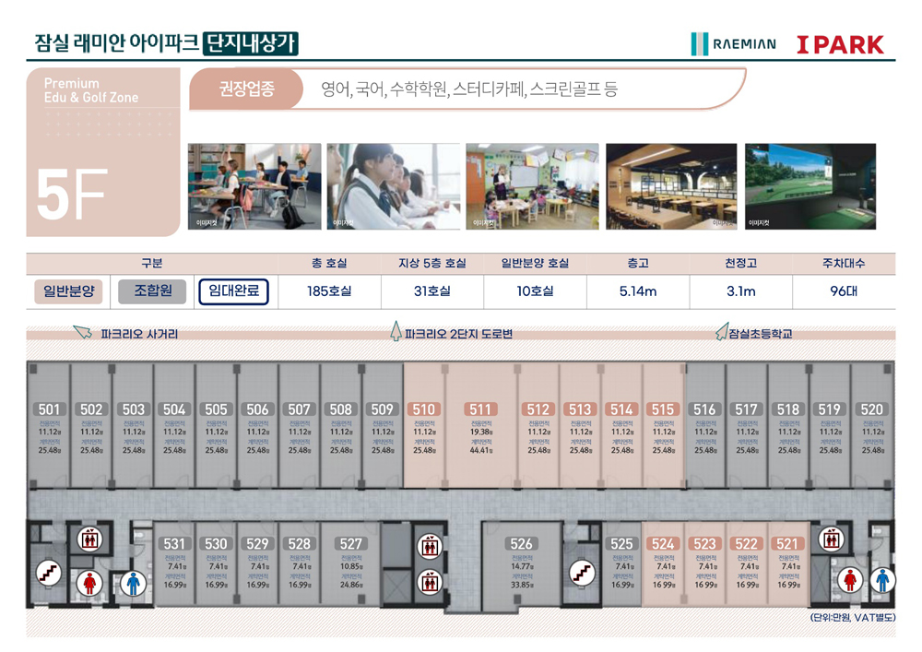Select pink unit 521

click(788, 564)
